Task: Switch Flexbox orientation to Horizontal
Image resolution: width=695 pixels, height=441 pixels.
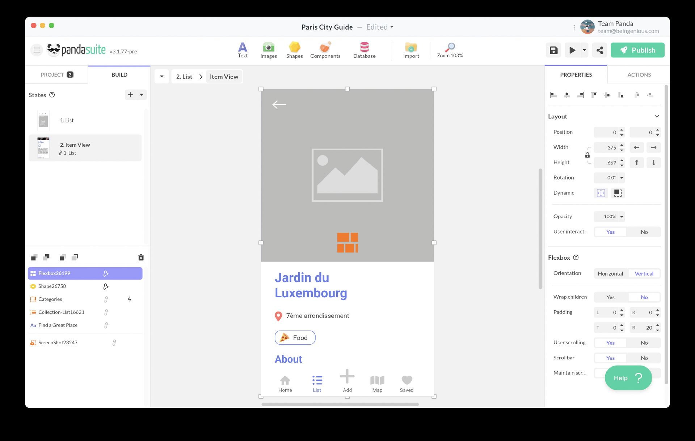Action: [x=611, y=273]
